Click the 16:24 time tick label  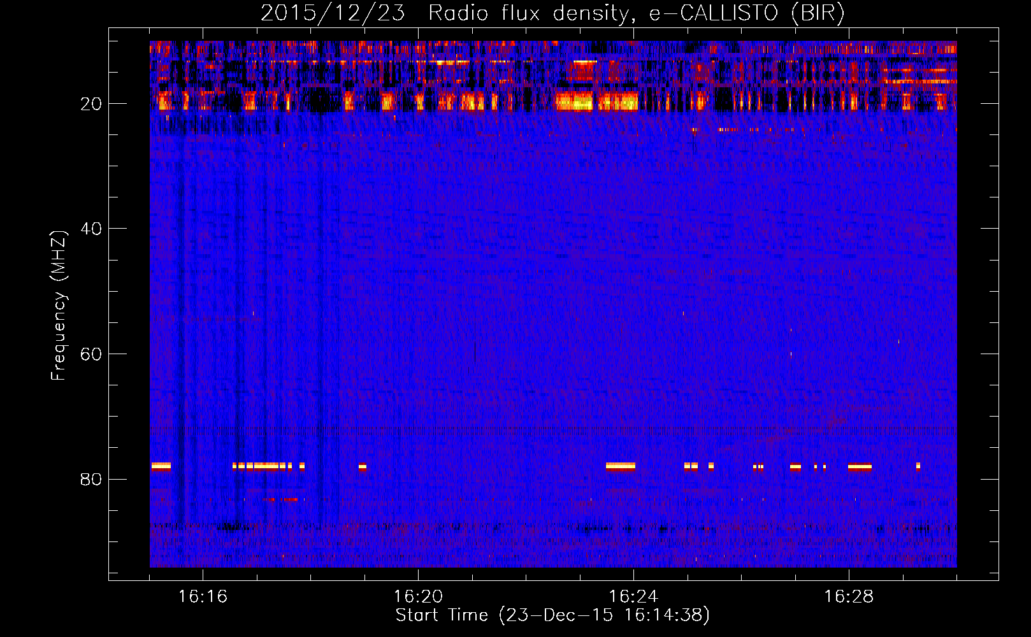coord(633,597)
